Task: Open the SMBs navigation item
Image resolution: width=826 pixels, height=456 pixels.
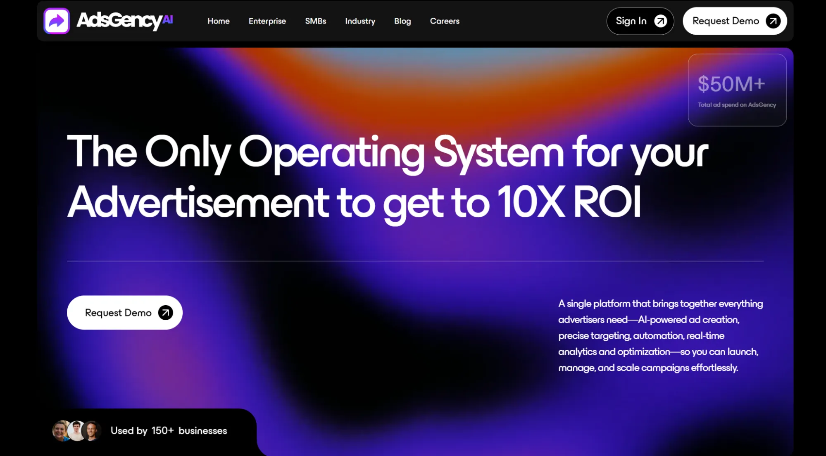Action: [315, 21]
